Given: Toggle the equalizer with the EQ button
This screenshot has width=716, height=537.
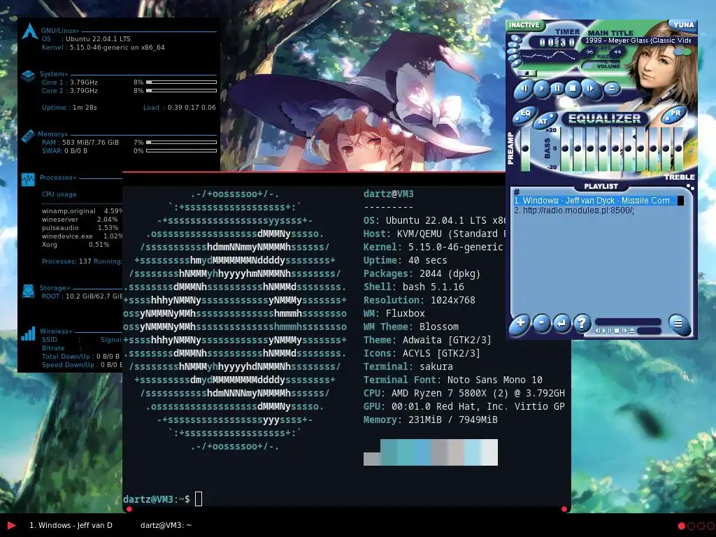Looking at the screenshot, I should coord(525,114).
